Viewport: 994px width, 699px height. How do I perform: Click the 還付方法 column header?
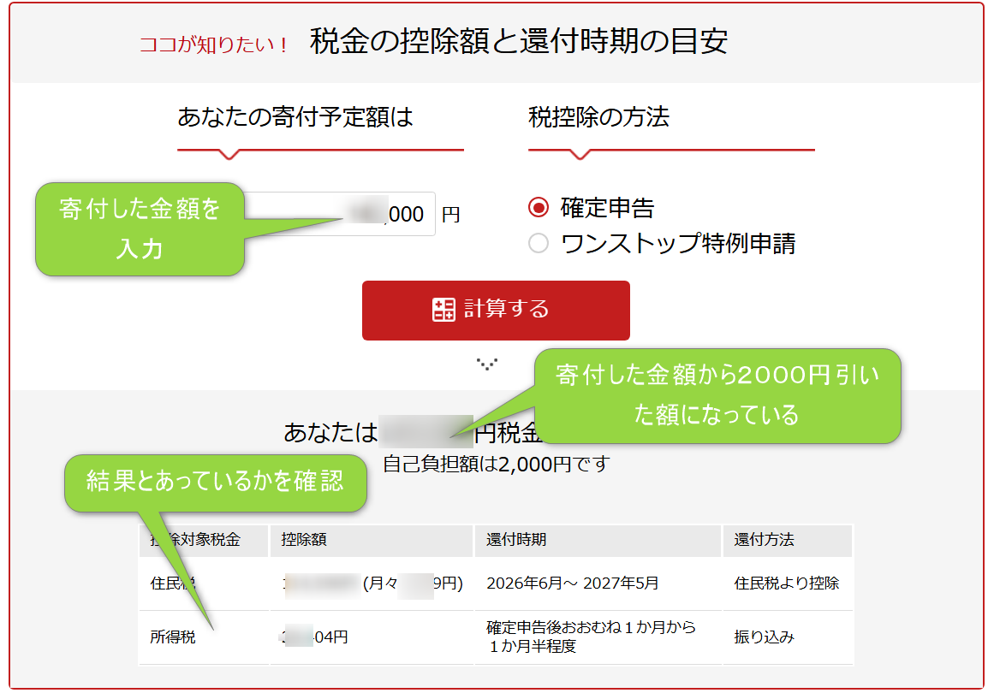point(764,540)
